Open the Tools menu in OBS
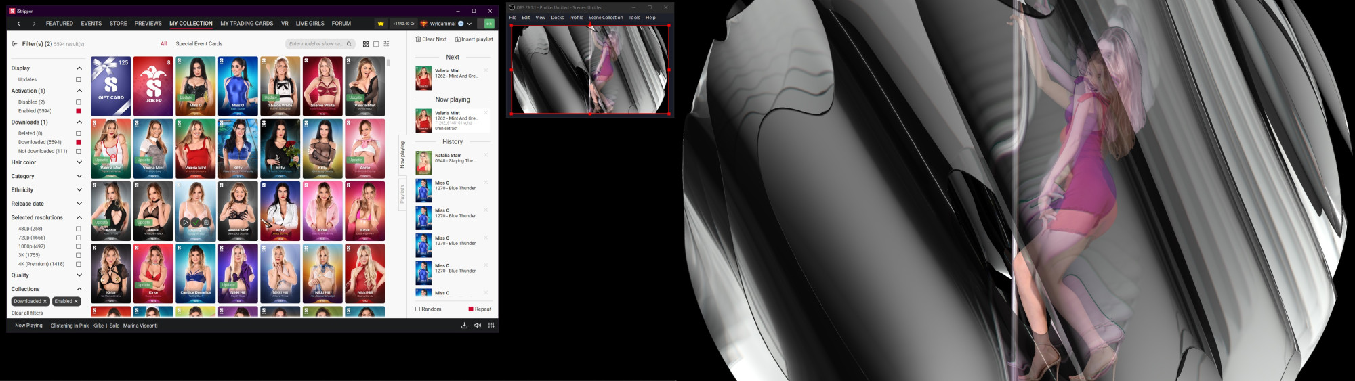The image size is (1355, 381). coord(634,18)
